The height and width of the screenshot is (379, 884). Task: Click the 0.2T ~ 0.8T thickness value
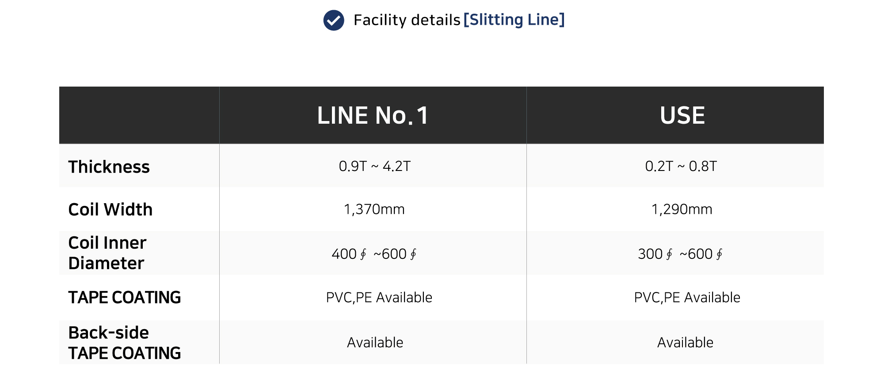click(x=681, y=166)
